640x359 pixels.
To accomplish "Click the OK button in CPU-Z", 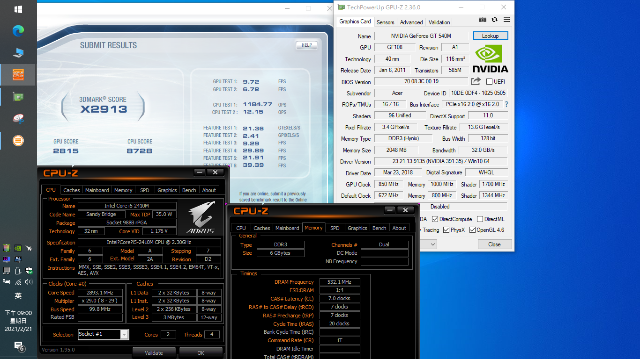I will (201, 353).
